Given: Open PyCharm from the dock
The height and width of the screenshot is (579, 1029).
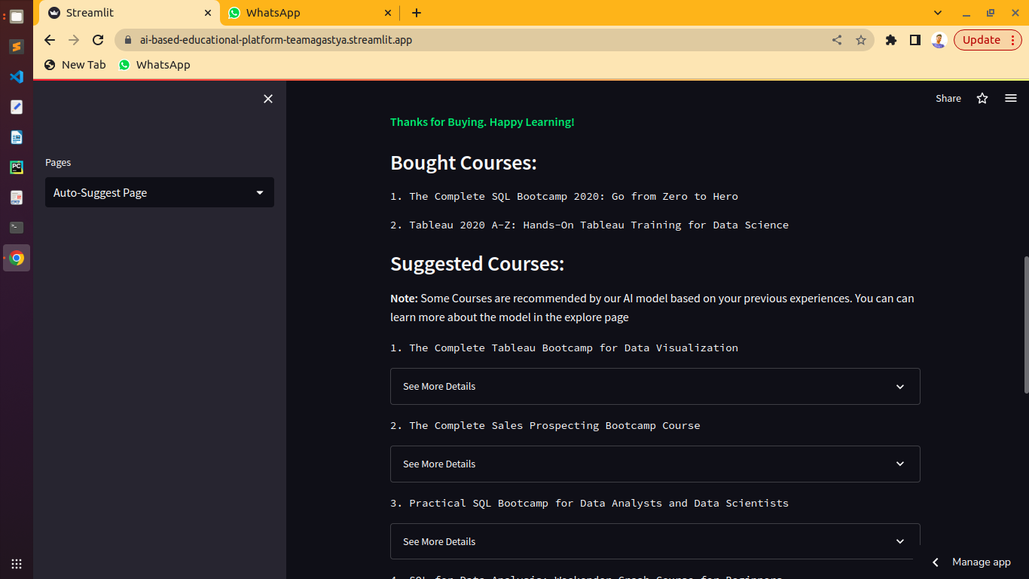Looking at the screenshot, I should 16,167.
